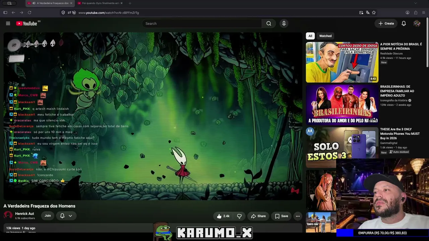The width and height of the screenshot is (429, 241).
Task: Visit the GammaDigital channel
Action: [x=389, y=143]
